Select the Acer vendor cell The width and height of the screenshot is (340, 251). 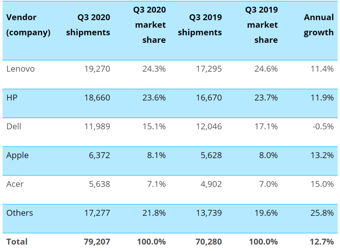click(x=15, y=184)
